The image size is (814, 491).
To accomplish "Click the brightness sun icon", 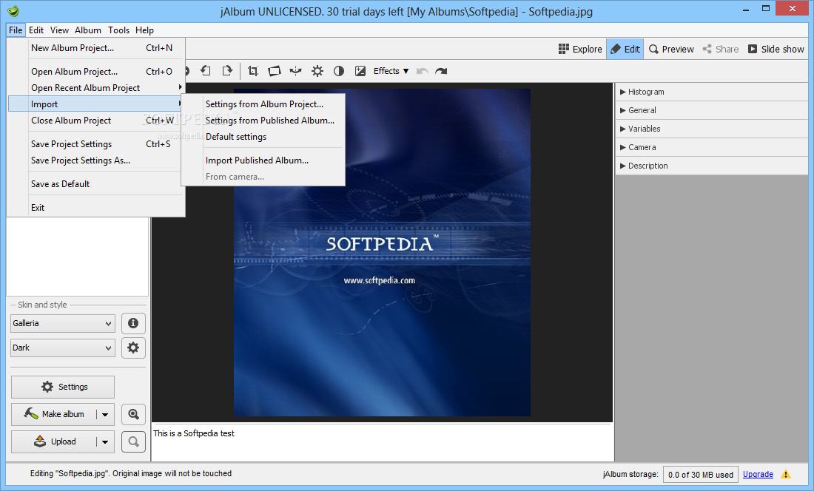I will tap(317, 71).
